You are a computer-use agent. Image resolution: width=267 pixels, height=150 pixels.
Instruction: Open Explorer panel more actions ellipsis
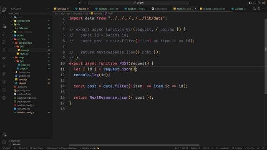pos(48,9)
